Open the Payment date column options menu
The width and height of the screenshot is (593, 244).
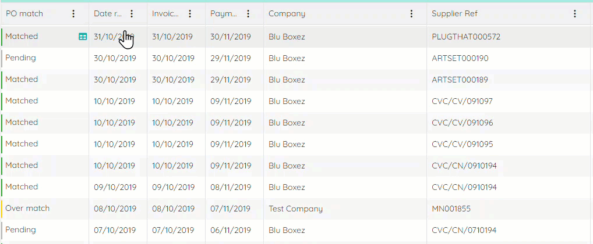tap(248, 14)
